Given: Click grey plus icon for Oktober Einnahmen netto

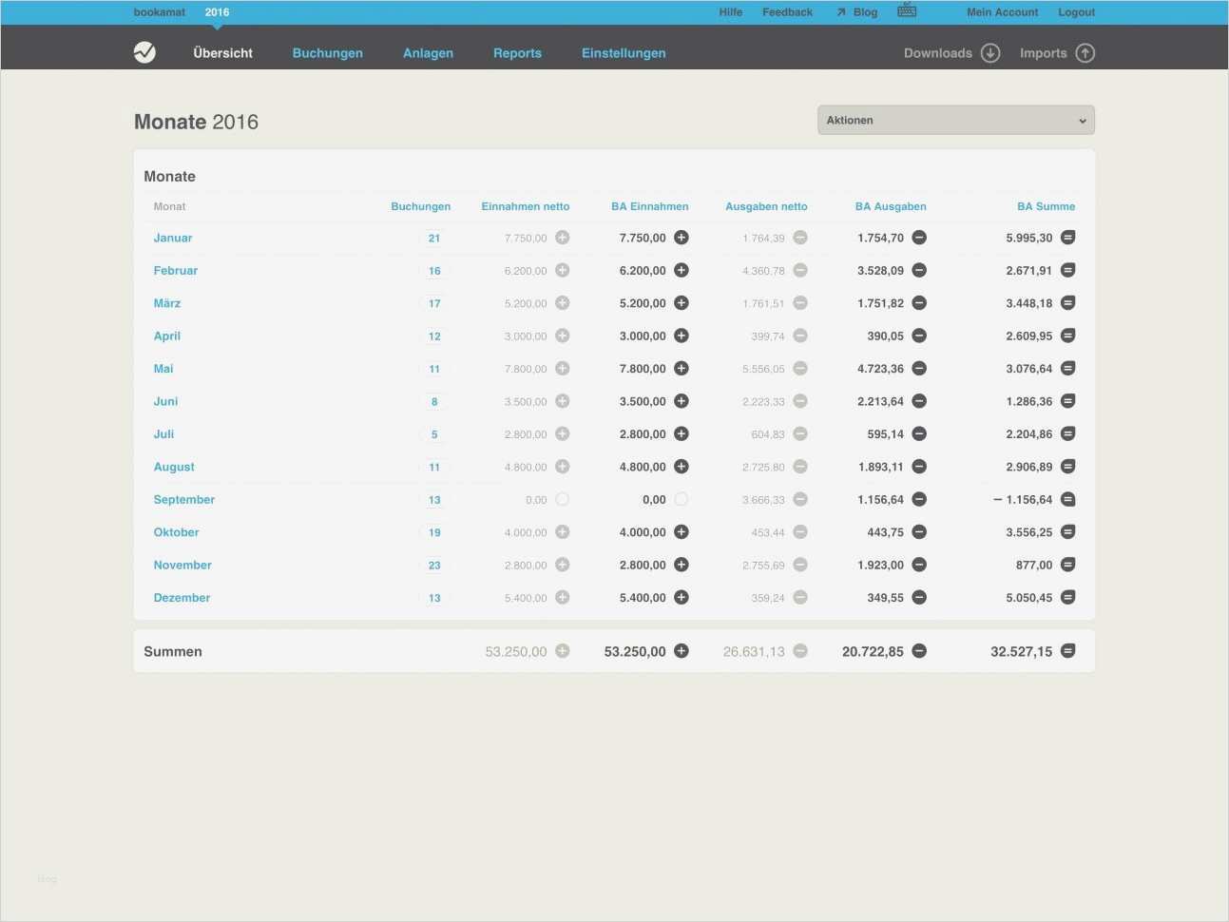Looking at the screenshot, I should point(563,532).
